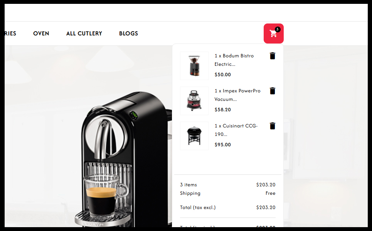
Task: Delete the Impex PowerPro Vacuum item
Action: click(x=273, y=91)
